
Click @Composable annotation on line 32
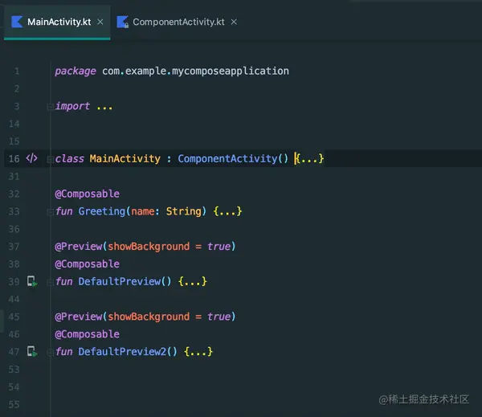tap(87, 194)
